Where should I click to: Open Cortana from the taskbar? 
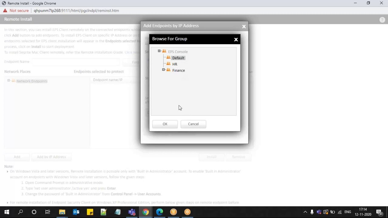point(34,212)
